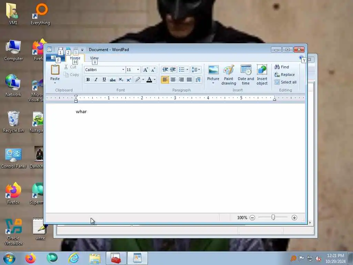
Task: Insert a Paint drawing
Action: click(229, 75)
